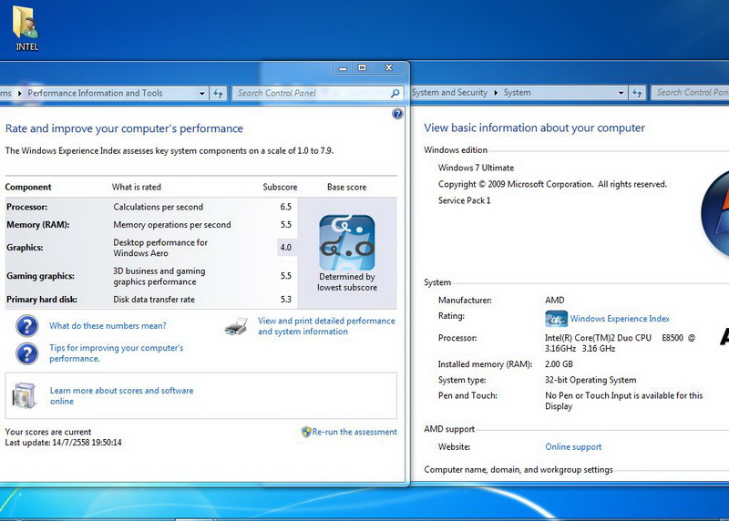Click installed memory value '2.00 GB'

[559, 364]
